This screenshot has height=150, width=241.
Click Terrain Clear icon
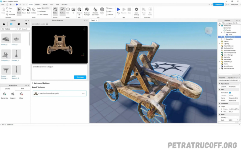[x=21, y=94]
